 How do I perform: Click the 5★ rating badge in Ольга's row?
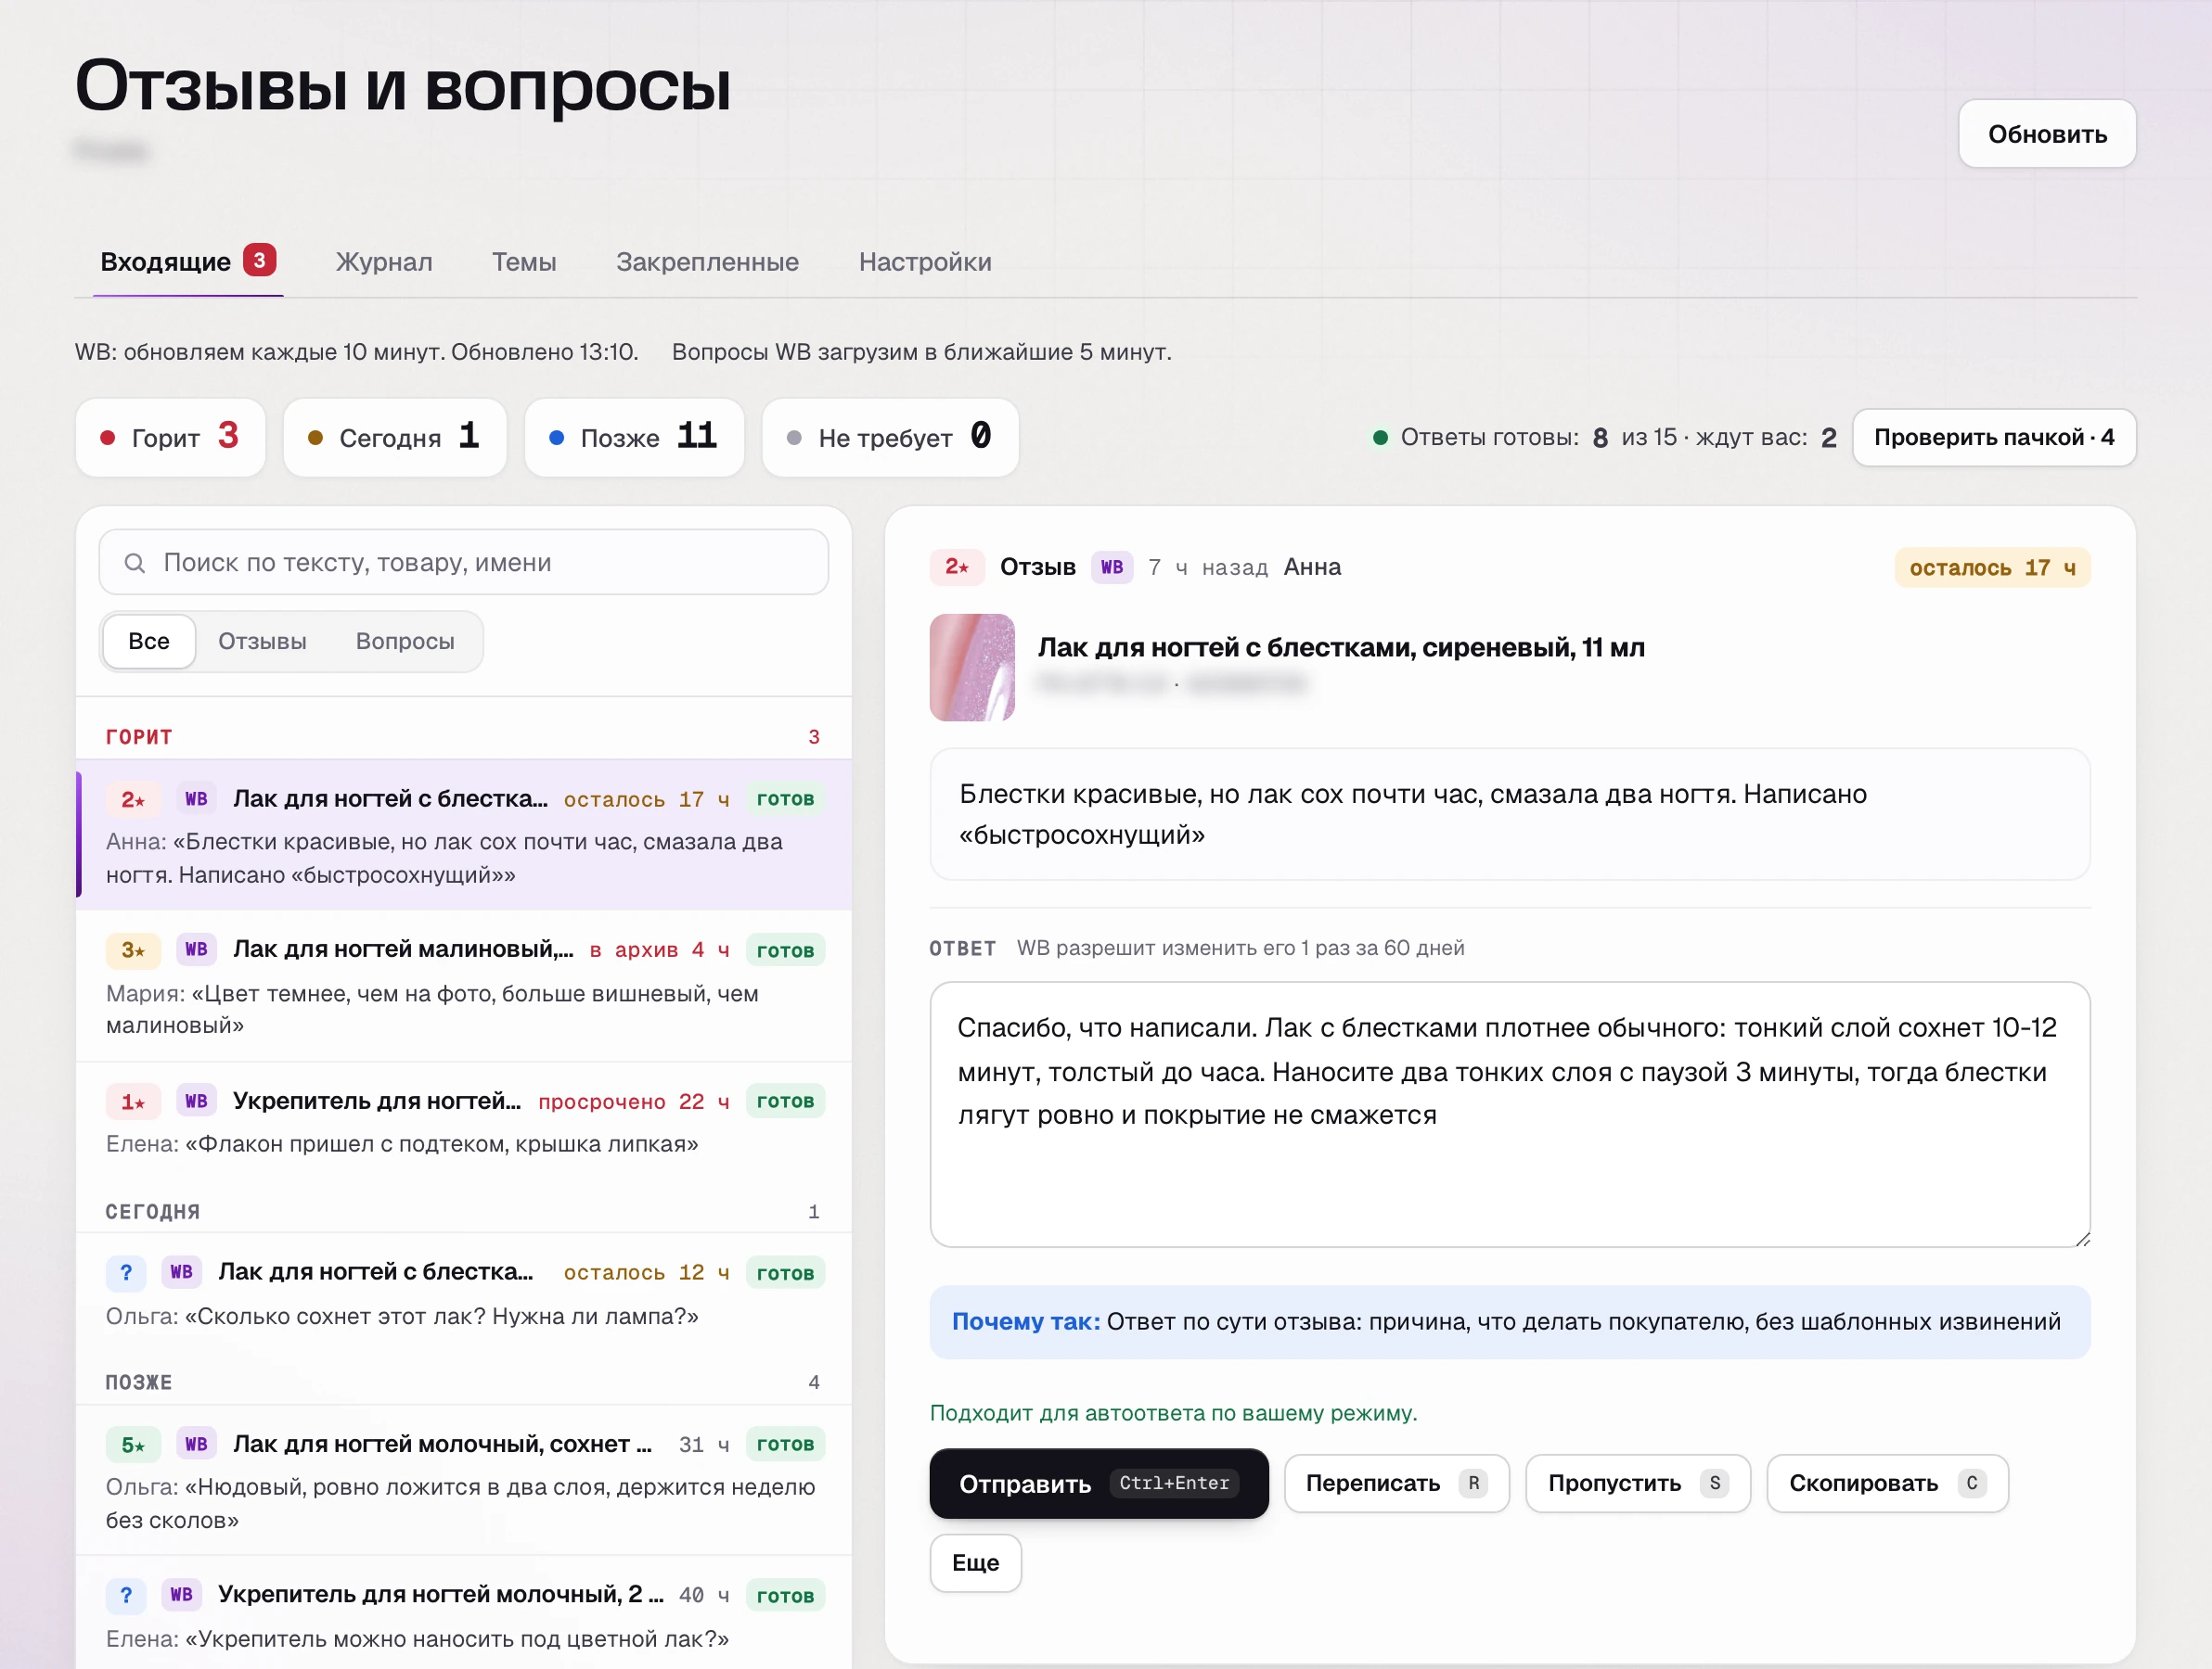tap(133, 1444)
